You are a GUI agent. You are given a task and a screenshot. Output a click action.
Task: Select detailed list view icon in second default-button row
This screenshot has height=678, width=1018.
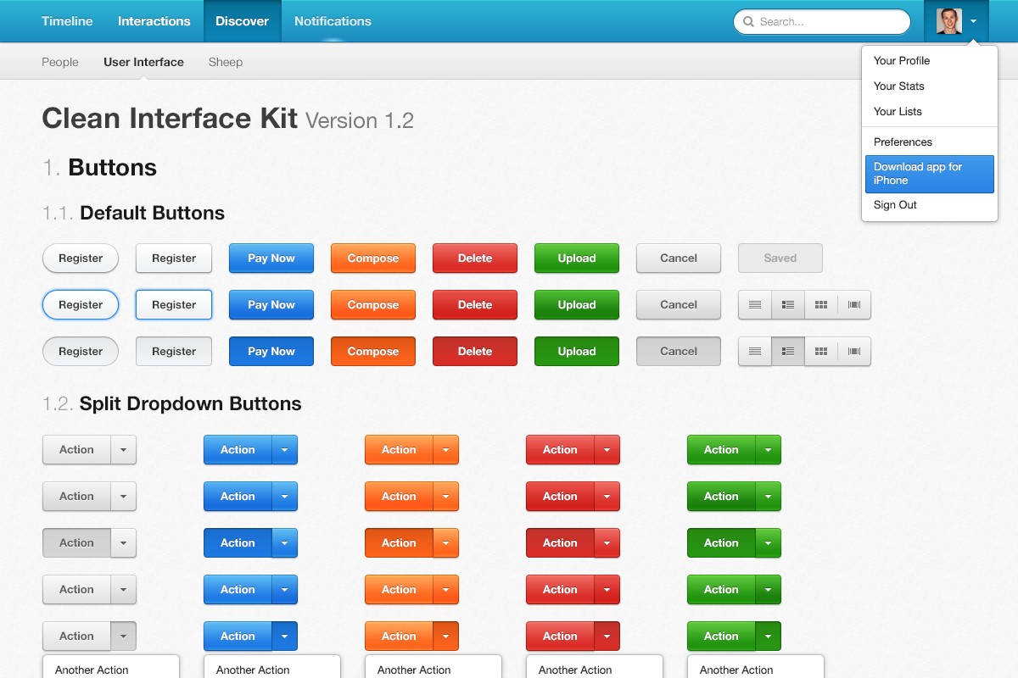788,305
